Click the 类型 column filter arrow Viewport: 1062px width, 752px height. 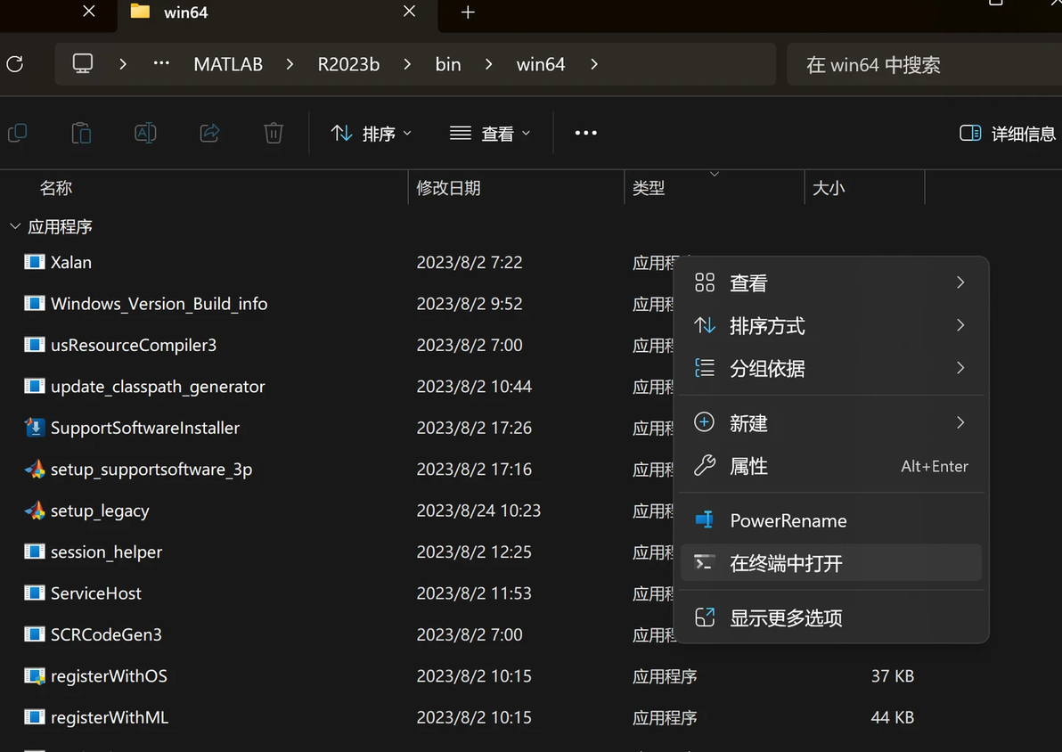coord(714,174)
